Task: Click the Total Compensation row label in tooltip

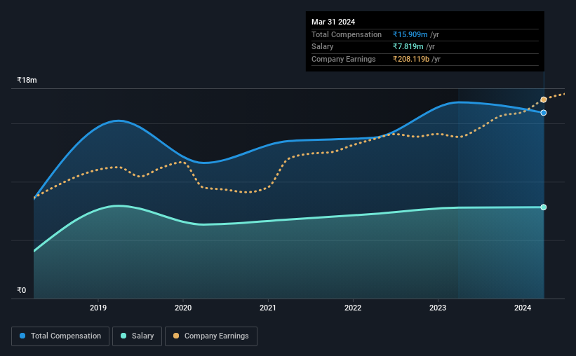Action: pos(347,34)
